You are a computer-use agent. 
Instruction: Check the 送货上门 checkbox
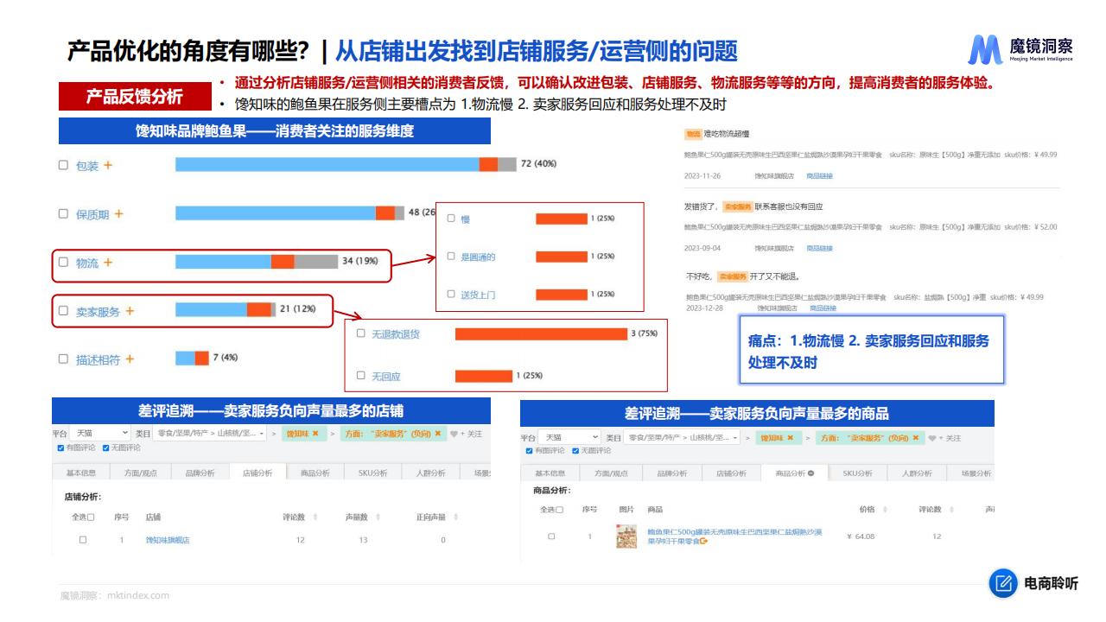[451, 294]
